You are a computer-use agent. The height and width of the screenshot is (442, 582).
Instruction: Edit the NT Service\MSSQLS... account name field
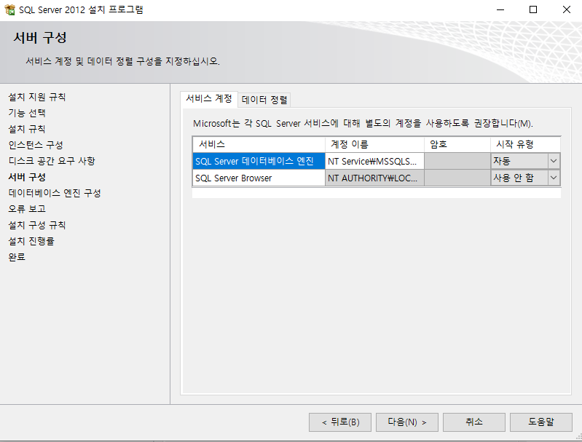[374, 161]
